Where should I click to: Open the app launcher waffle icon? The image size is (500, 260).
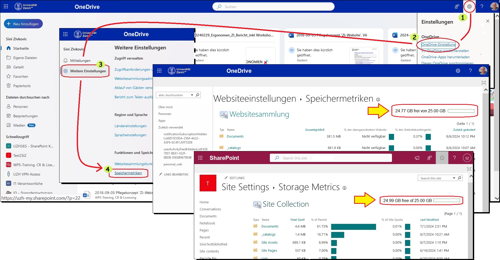6,6
